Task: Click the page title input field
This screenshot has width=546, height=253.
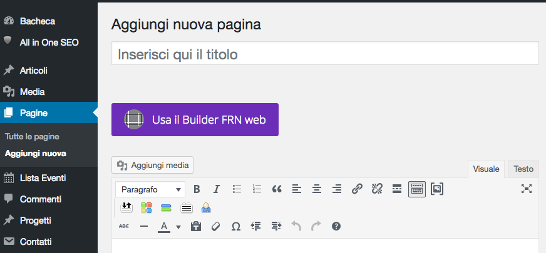Action: tap(325, 54)
